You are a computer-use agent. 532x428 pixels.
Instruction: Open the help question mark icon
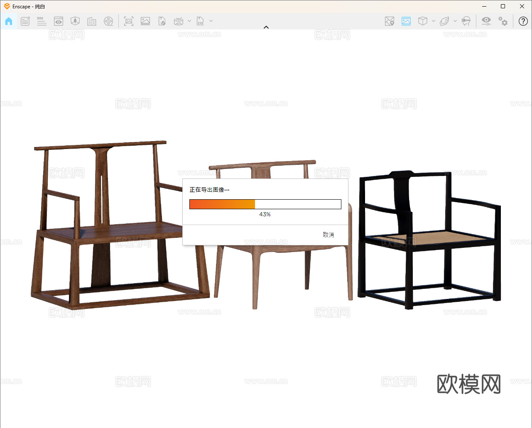(523, 21)
